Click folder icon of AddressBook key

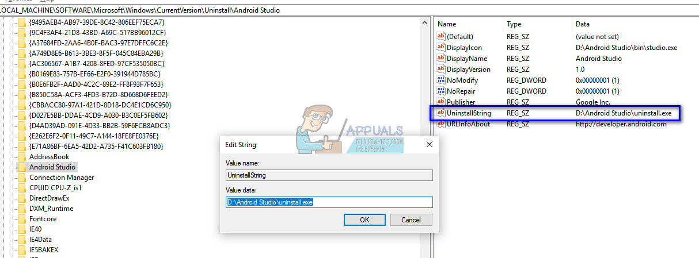[x=22, y=157]
